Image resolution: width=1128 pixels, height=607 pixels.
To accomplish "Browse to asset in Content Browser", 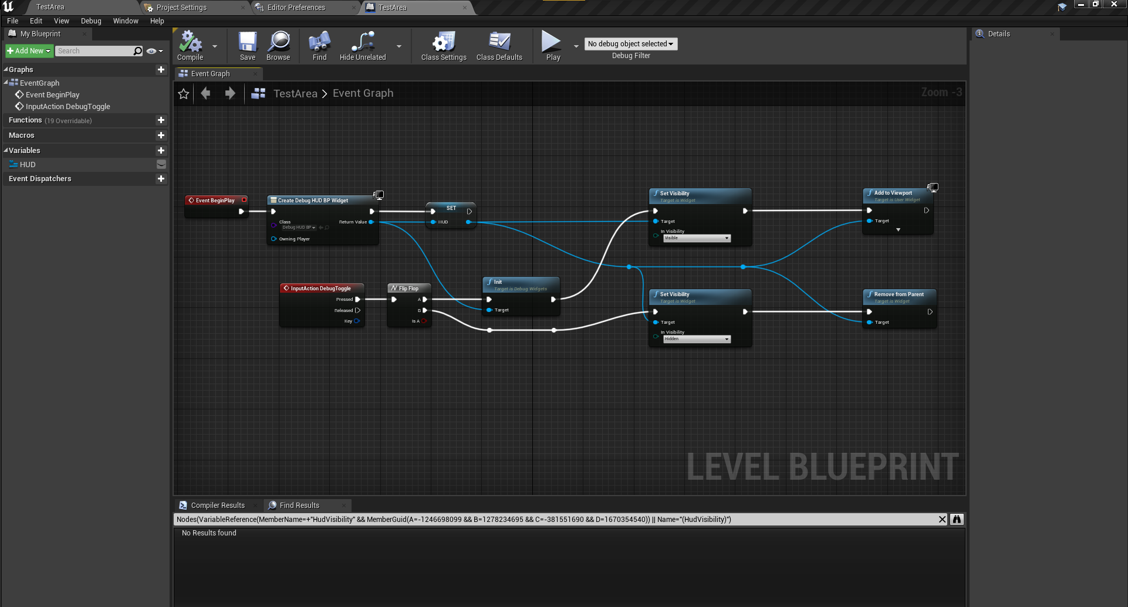I will pyautogui.click(x=278, y=46).
